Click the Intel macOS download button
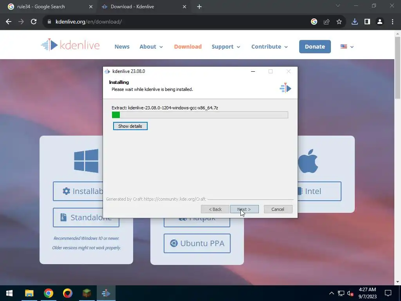401x301 pixels. 319,191
